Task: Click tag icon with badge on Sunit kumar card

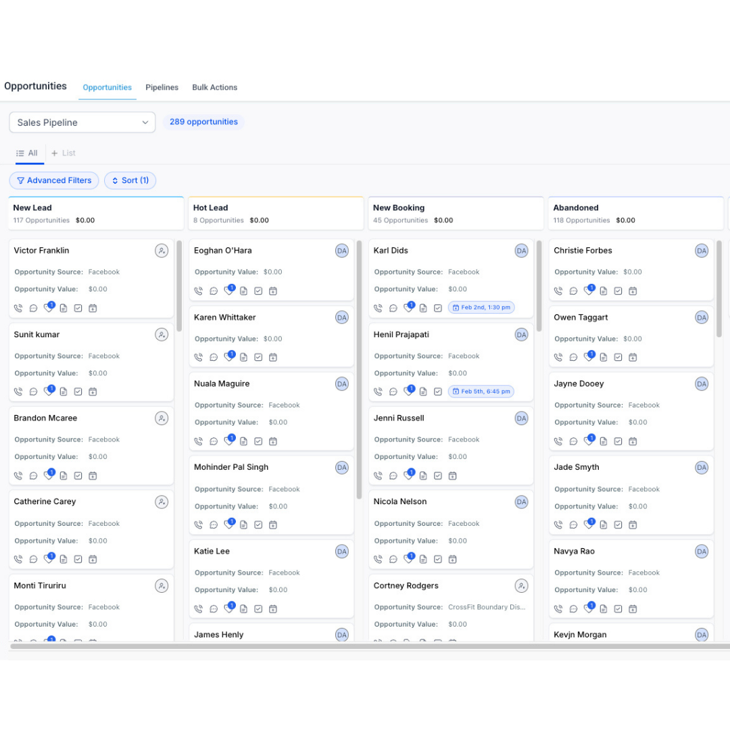Action: click(x=49, y=391)
